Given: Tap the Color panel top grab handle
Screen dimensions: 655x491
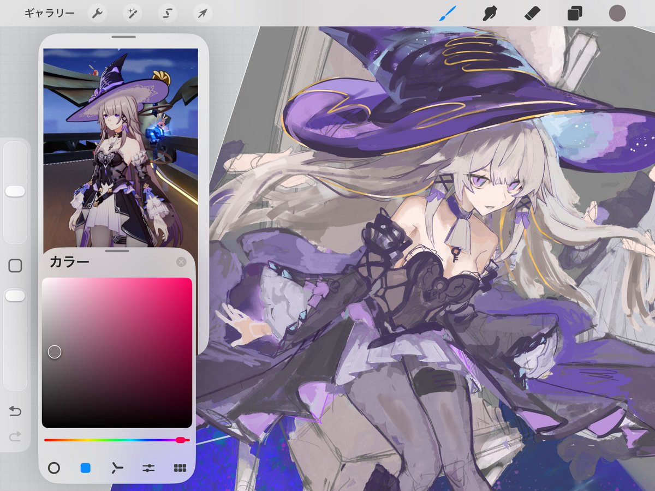Looking at the screenshot, I should 117,251.
